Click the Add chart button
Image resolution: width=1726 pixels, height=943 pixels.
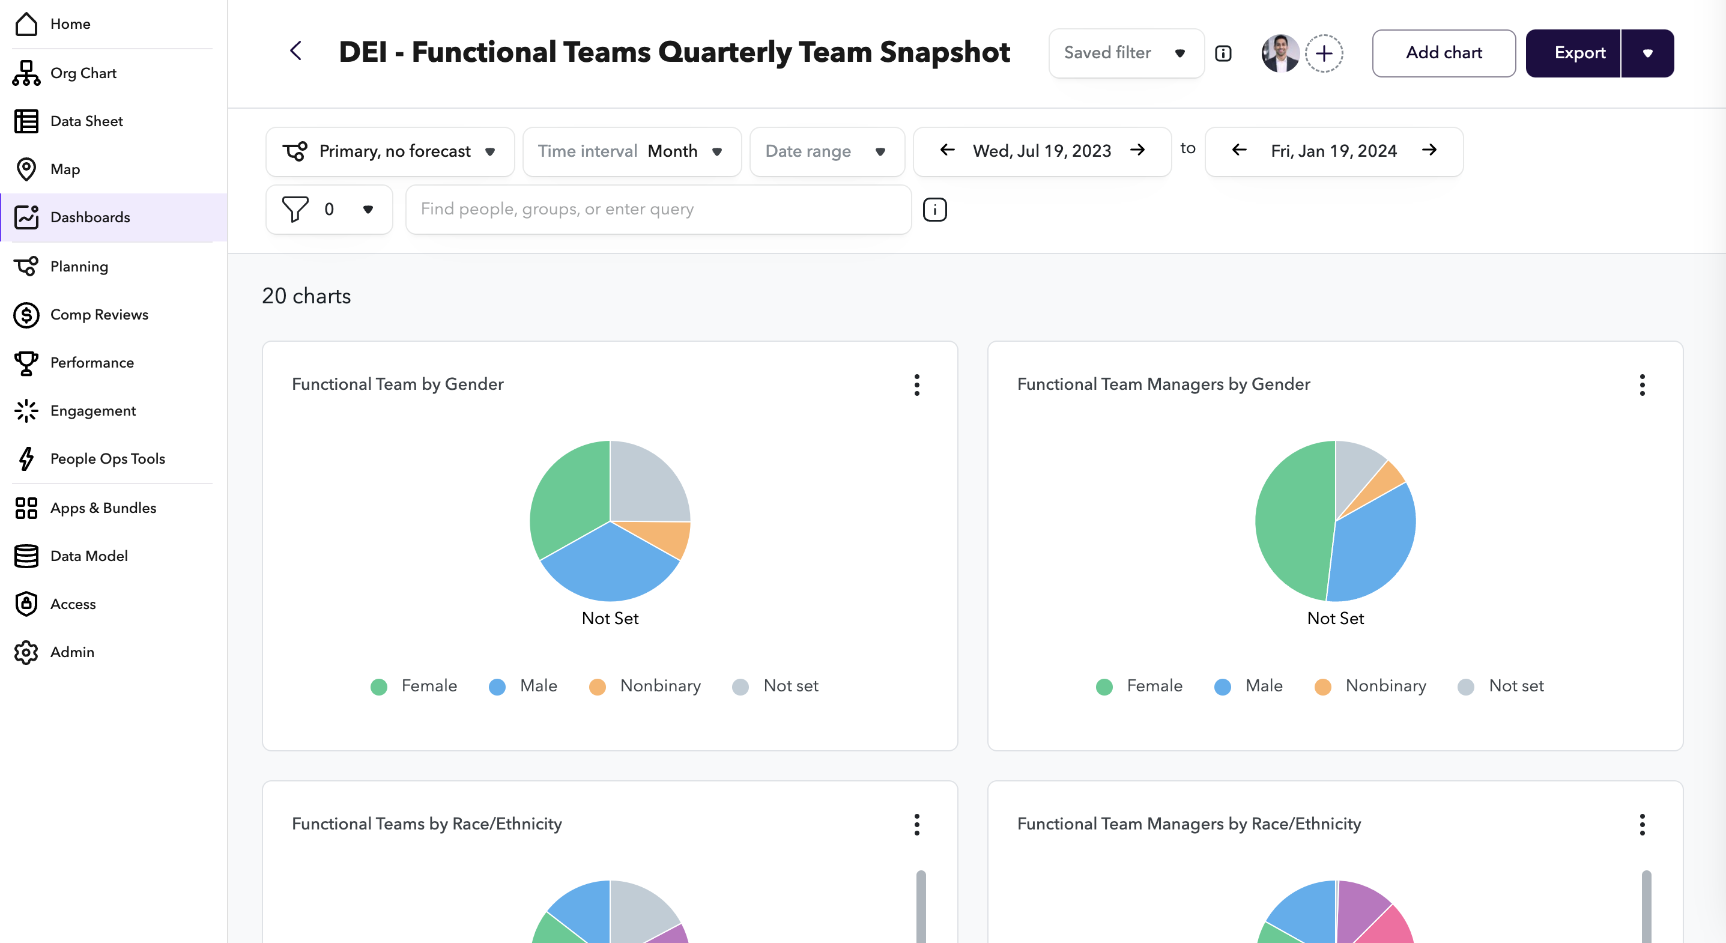[x=1443, y=53]
